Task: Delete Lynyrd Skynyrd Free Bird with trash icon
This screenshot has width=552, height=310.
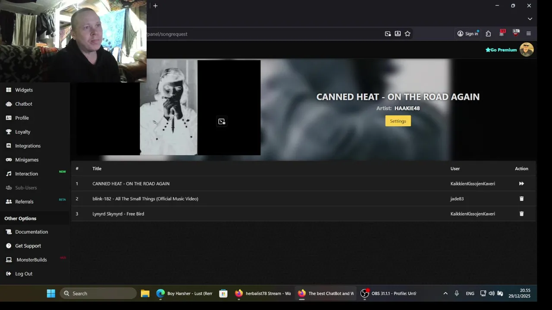Action: (521, 214)
